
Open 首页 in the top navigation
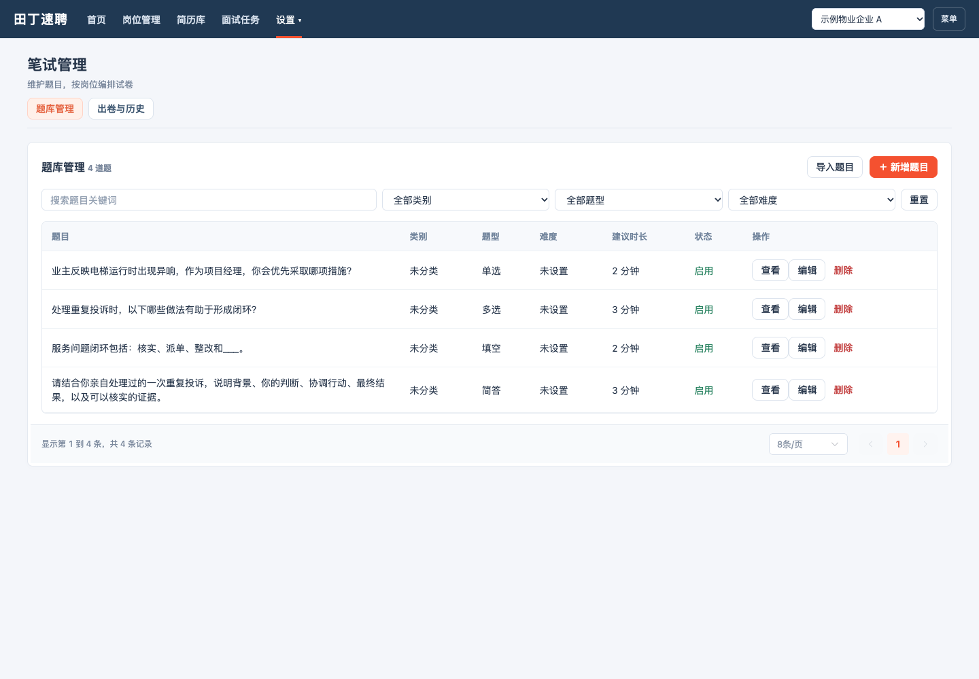pos(97,20)
